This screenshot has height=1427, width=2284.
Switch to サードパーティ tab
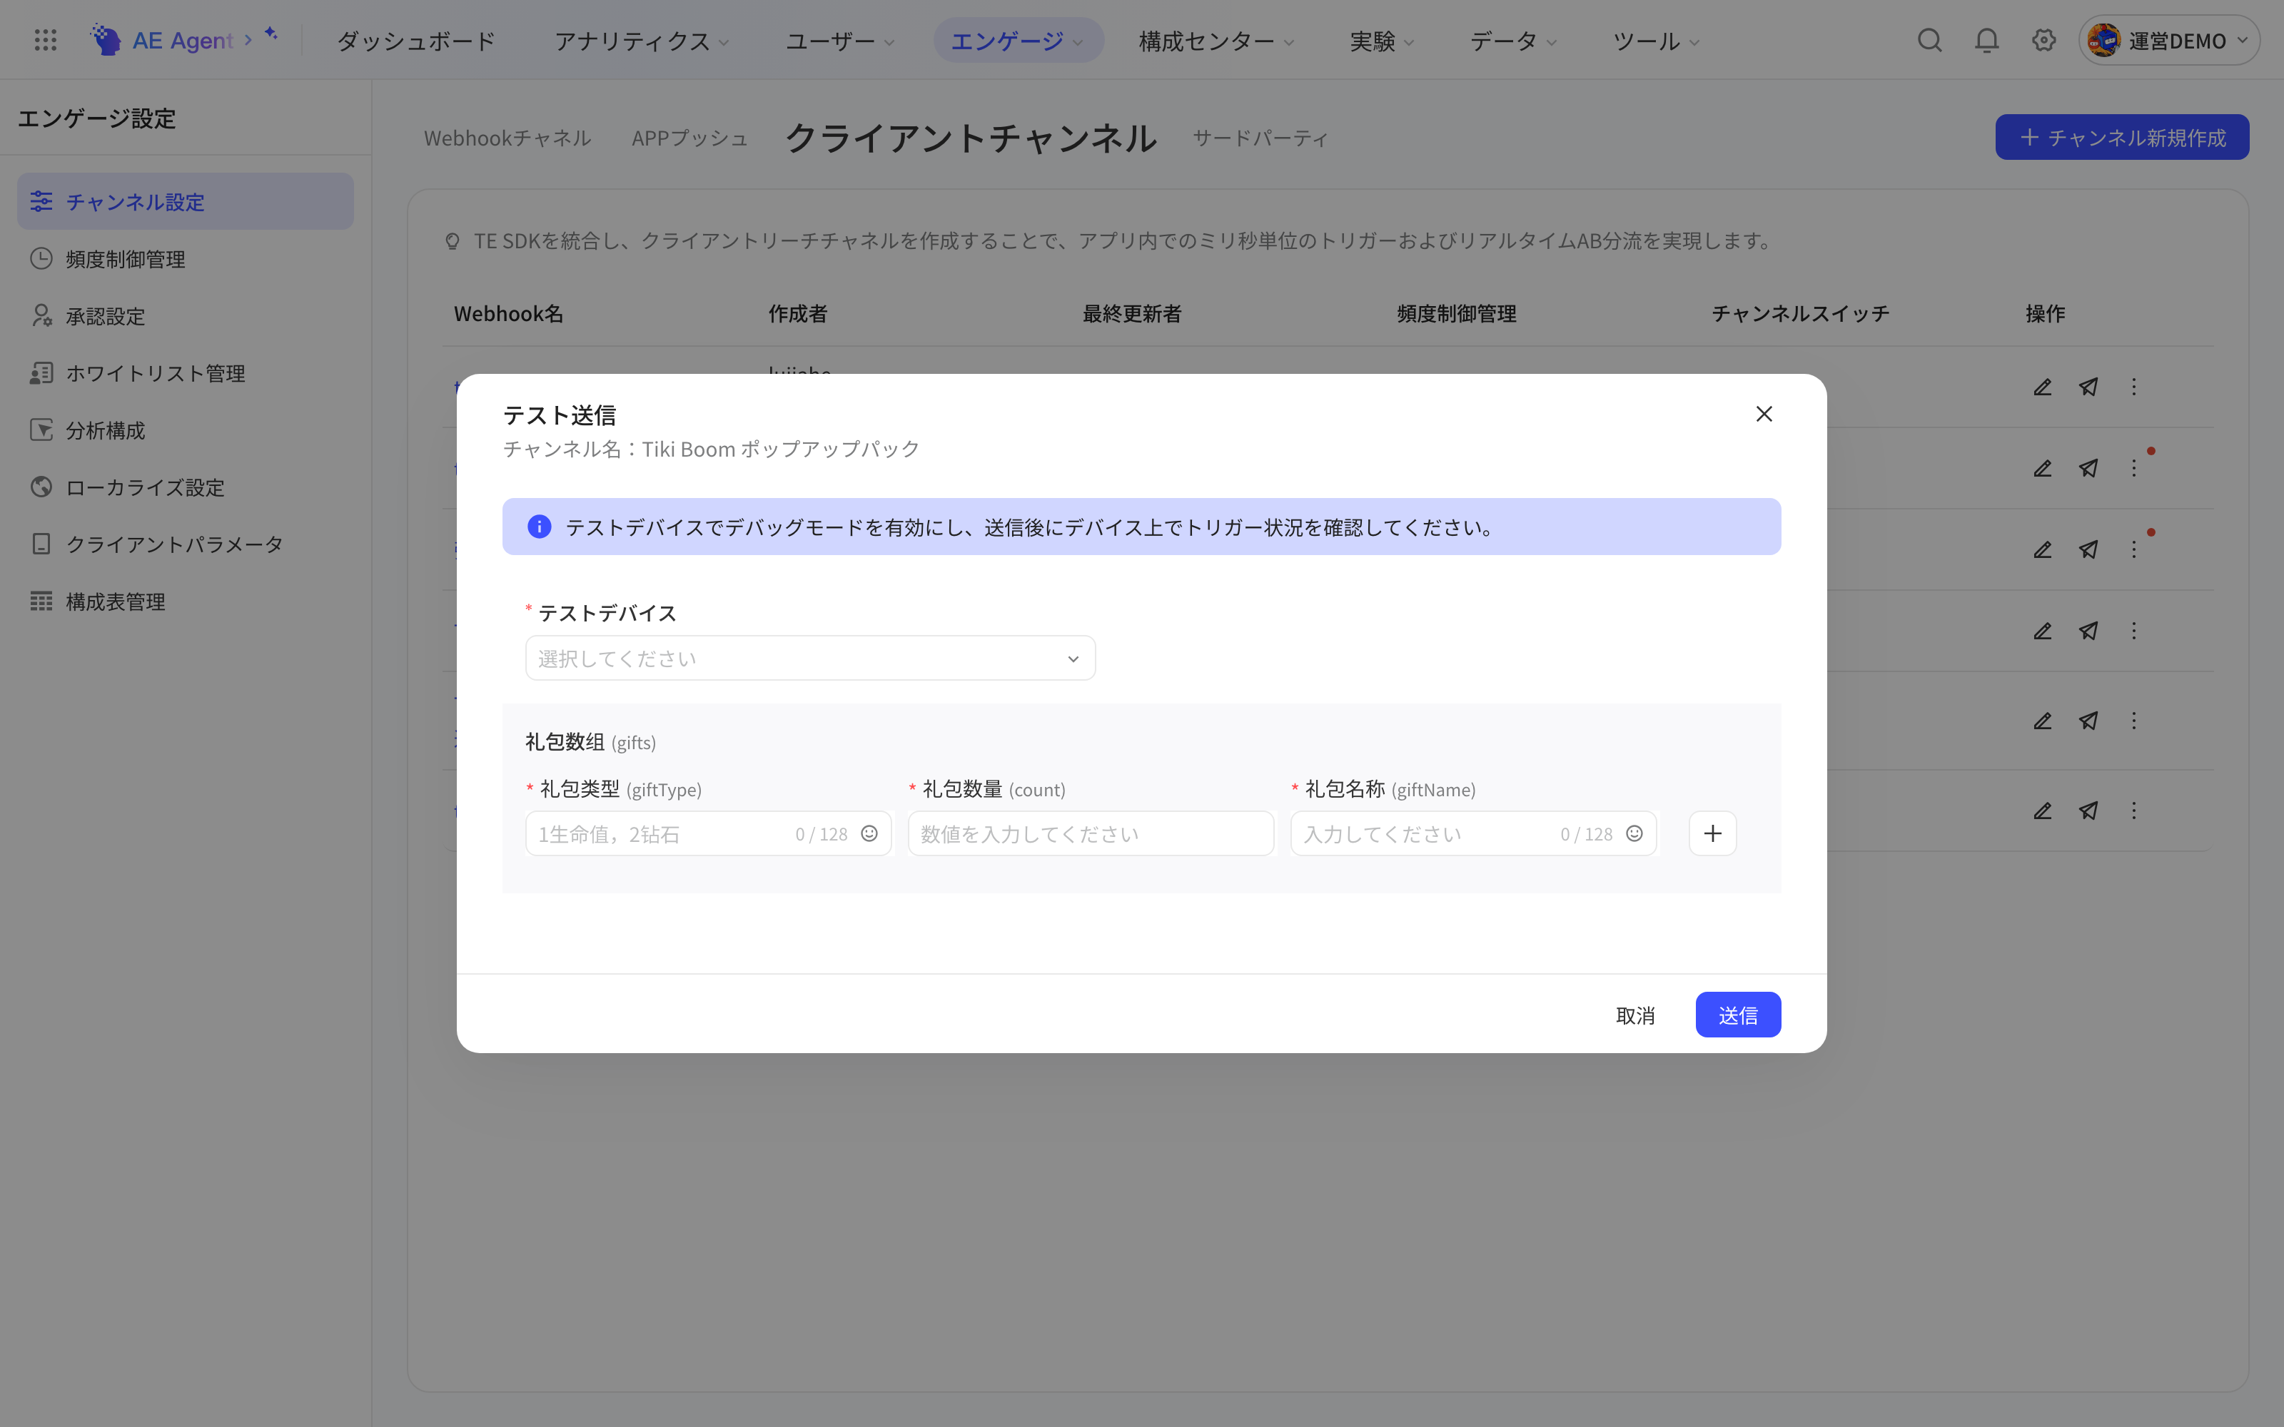pyautogui.click(x=1260, y=138)
